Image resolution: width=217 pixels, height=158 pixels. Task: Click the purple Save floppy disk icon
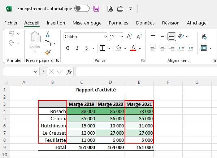(x=96, y=9)
